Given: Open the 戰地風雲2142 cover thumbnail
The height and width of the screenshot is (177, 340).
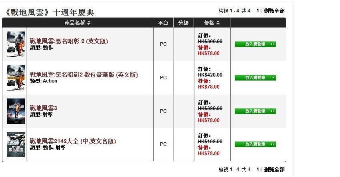Looking at the screenshot, I should 16,144.
